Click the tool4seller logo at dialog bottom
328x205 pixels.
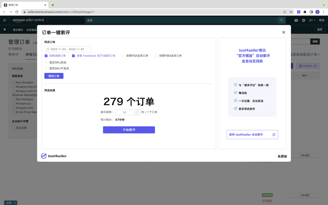(54, 156)
